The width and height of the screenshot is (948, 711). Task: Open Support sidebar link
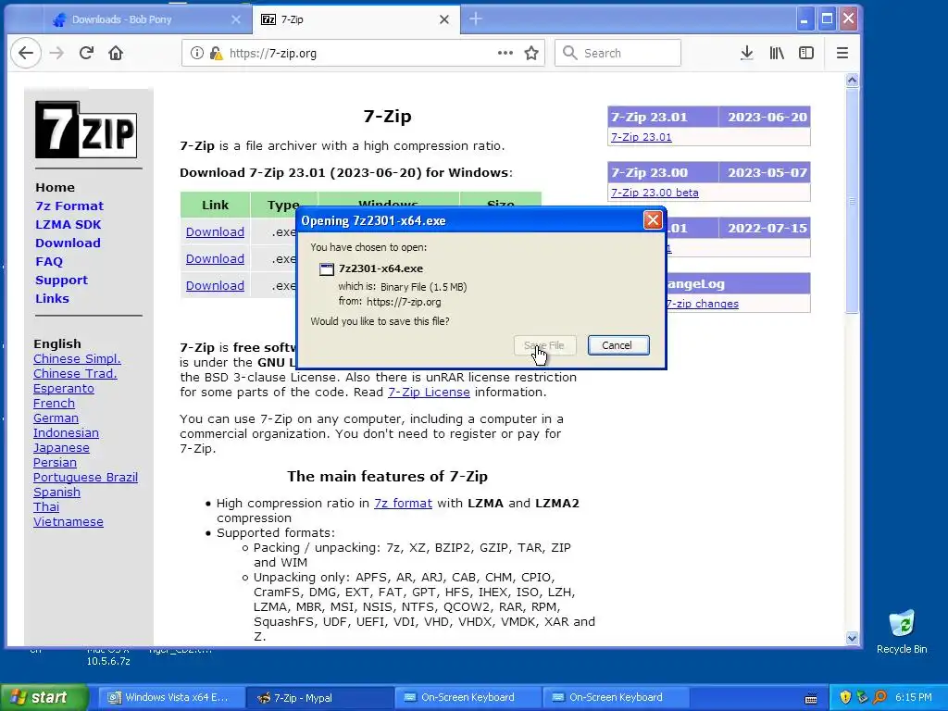pyautogui.click(x=61, y=280)
